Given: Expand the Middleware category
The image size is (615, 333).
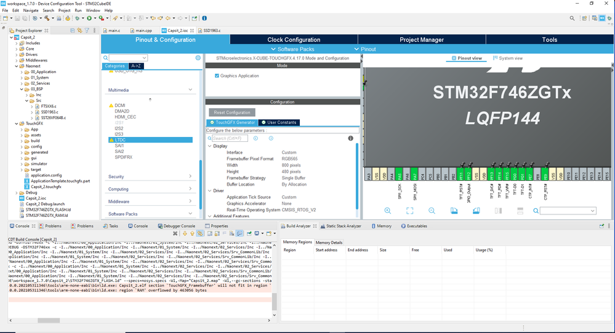Looking at the screenshot, I should coord(190,201).
